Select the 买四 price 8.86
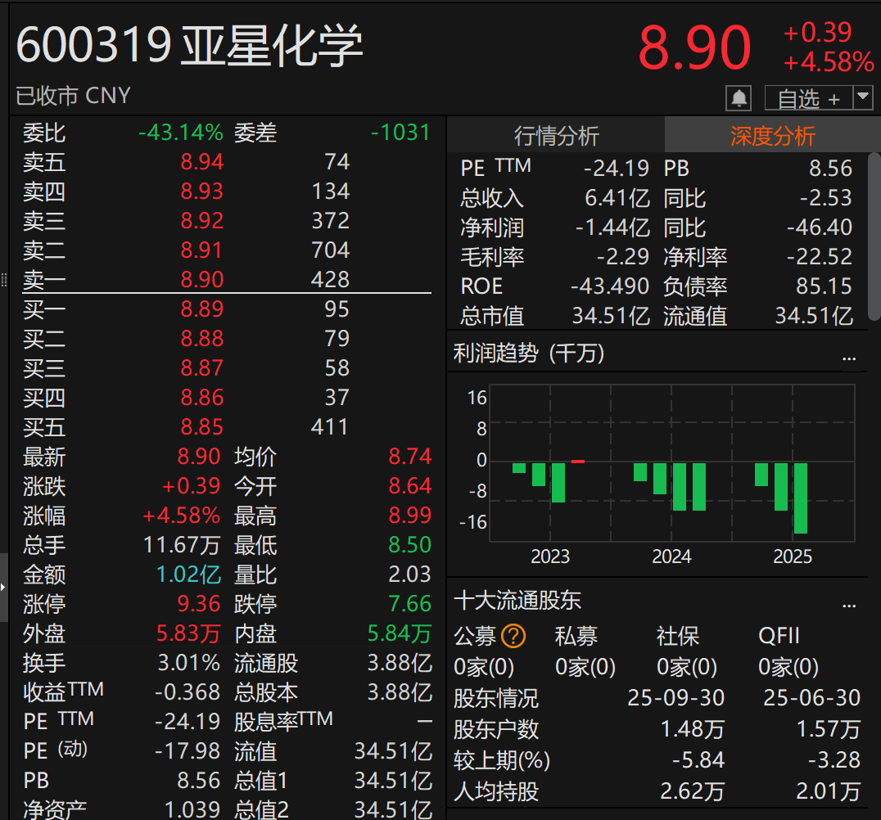The image size is (881, 820). point(201,397)
